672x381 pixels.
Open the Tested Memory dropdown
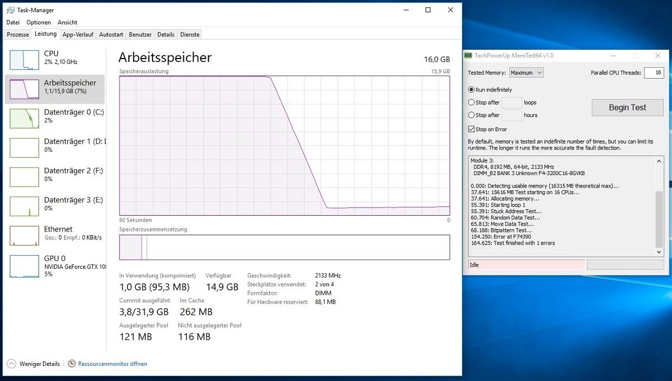click(x=526, y=73)
